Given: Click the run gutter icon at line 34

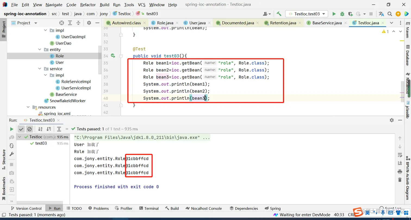Looking at the screenshot, I should pyautogui.click(x=113, y=56).
